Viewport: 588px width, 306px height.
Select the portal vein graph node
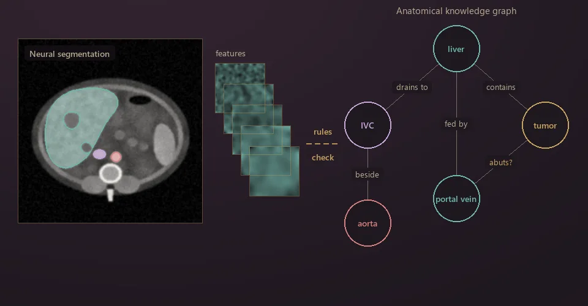click(x=456, y=198)
